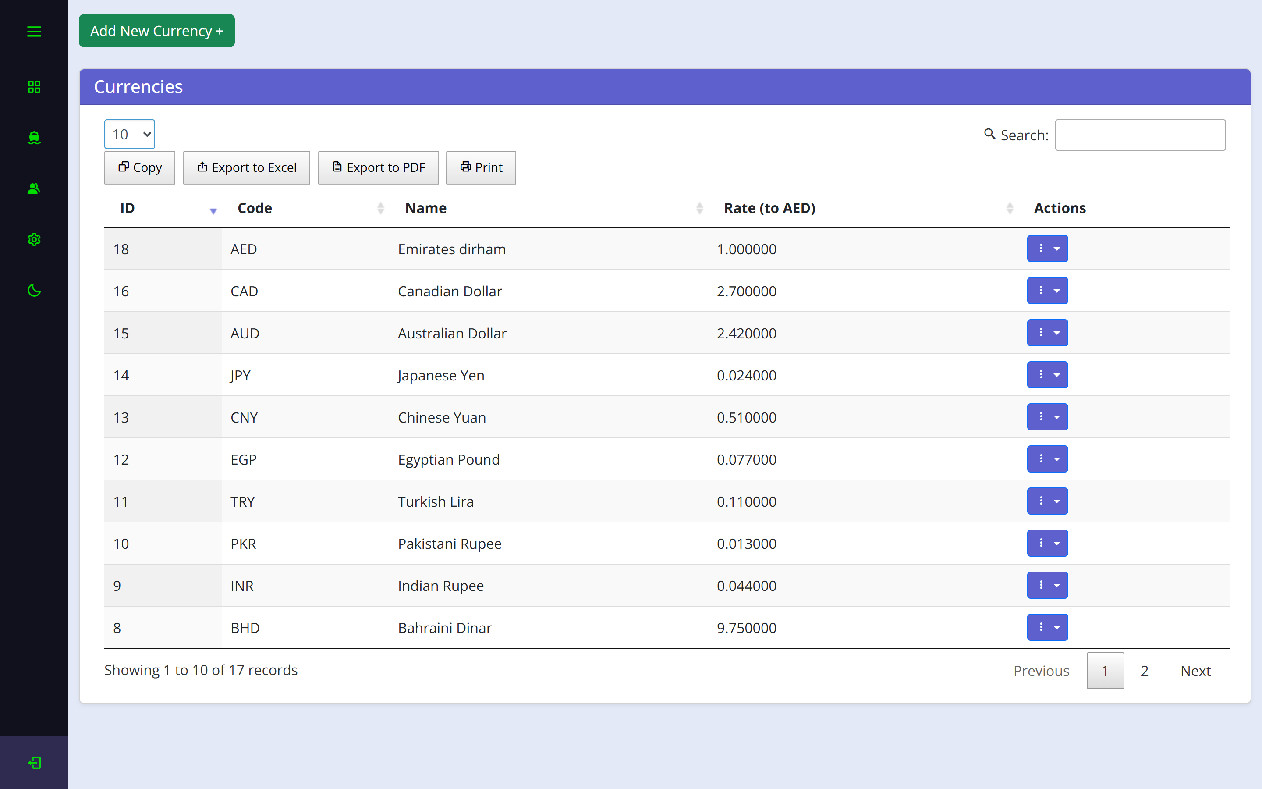Screen dimensions: 1262x789
Task: Click the search magnifier icon
Action: click(x=989, y=134)
